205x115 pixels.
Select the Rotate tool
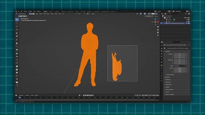tap(17, 30)
